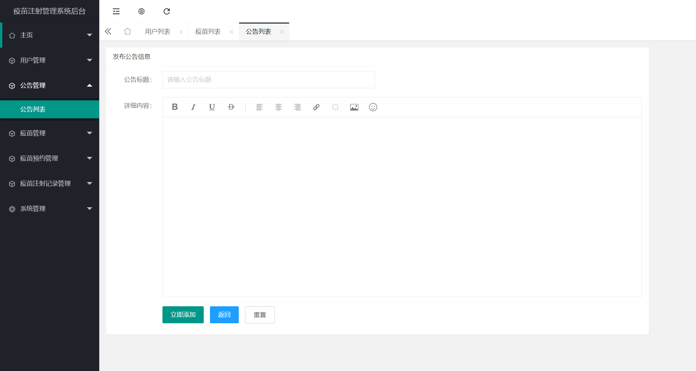Apply strikethrough text formatting
The height and width of the screenshot is (371, 696).
tap(231, 107)
